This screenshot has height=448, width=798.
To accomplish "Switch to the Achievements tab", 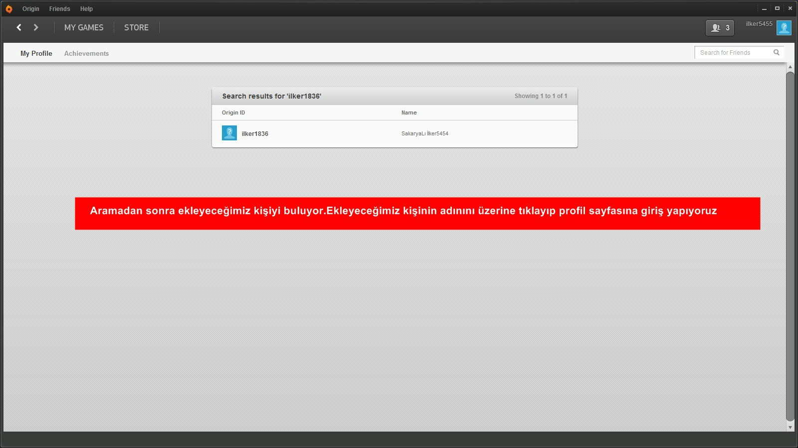I will 86,53.
